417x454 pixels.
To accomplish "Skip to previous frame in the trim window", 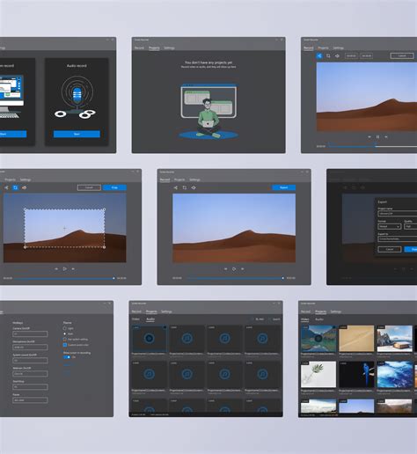I will click(369, 136).
